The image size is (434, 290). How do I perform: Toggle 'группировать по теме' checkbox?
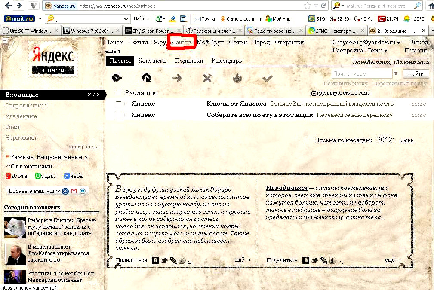pyautogui.click(x=314, y=93)
